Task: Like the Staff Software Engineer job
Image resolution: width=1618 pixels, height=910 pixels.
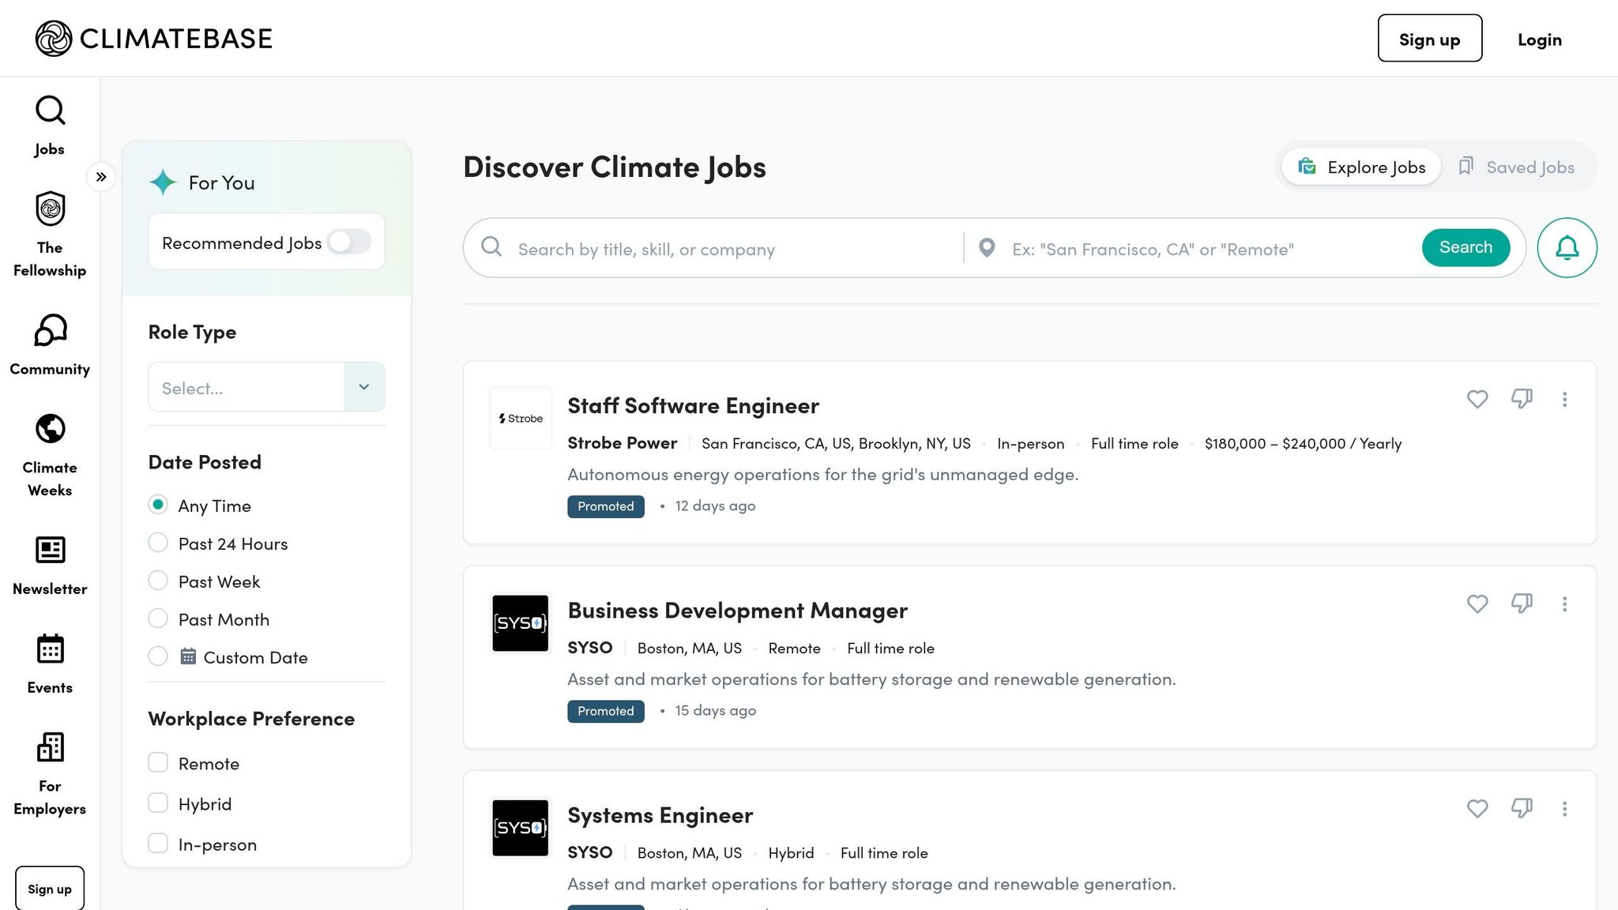Action: click(x=1477, y=399)
